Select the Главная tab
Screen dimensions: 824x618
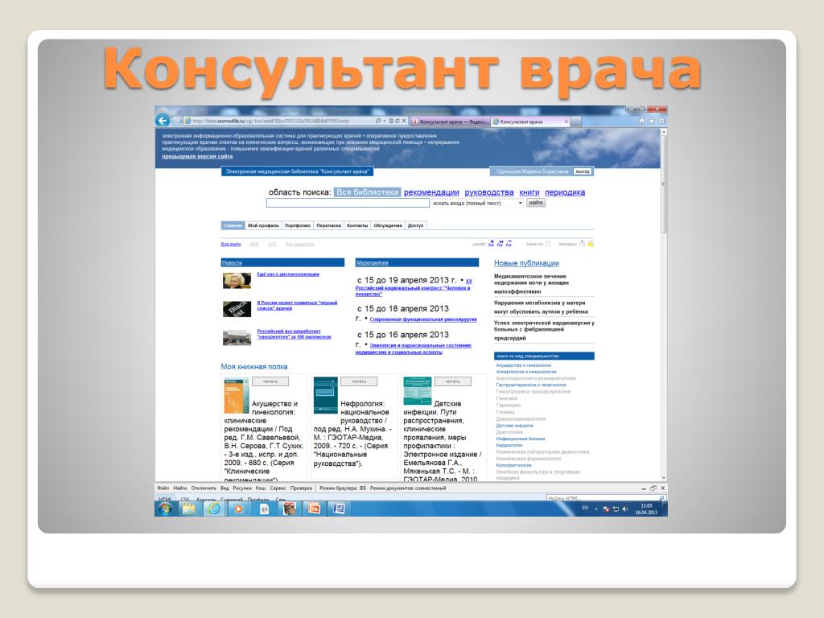pos(233,225)
